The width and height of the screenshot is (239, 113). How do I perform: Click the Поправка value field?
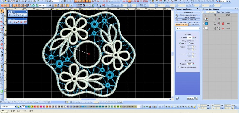click(190, 64)
